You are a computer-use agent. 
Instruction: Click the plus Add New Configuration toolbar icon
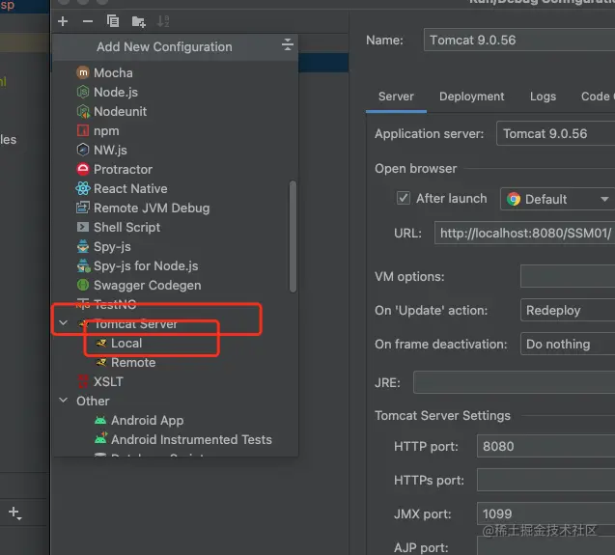[x=63, y=21]
